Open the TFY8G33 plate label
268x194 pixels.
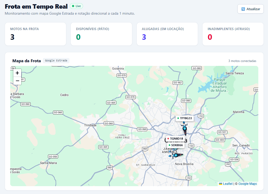[185, 118]
